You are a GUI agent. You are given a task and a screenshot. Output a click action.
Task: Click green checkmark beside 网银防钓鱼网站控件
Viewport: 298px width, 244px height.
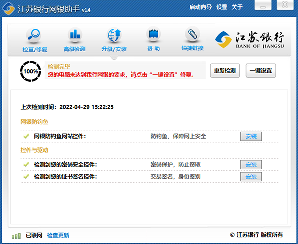point(26,136)
